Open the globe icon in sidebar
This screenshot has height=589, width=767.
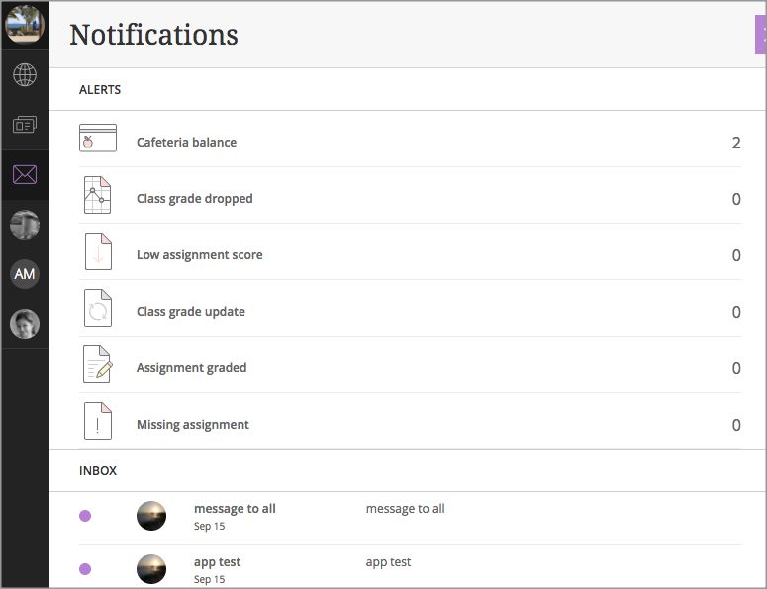pos(25,75)
